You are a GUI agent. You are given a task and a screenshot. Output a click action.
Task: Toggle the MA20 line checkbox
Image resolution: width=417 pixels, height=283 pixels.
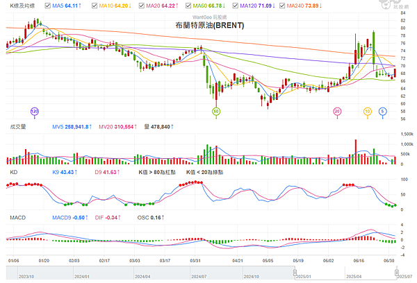coord(142,6)
